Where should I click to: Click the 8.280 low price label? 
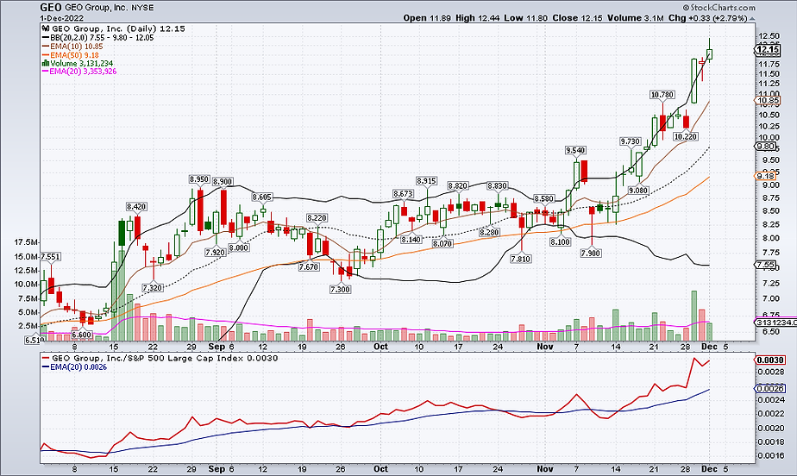[489, 232]
